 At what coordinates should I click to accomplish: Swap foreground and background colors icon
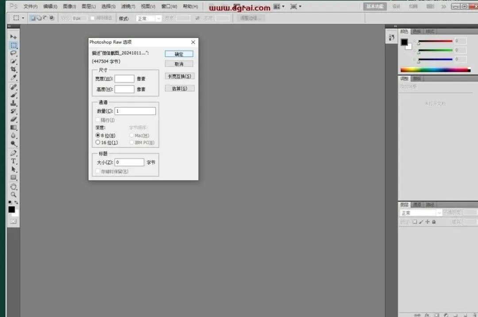(x=16, y=202)
